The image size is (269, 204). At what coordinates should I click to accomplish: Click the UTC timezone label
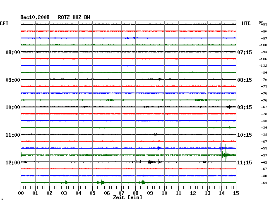tap(246, 24)
